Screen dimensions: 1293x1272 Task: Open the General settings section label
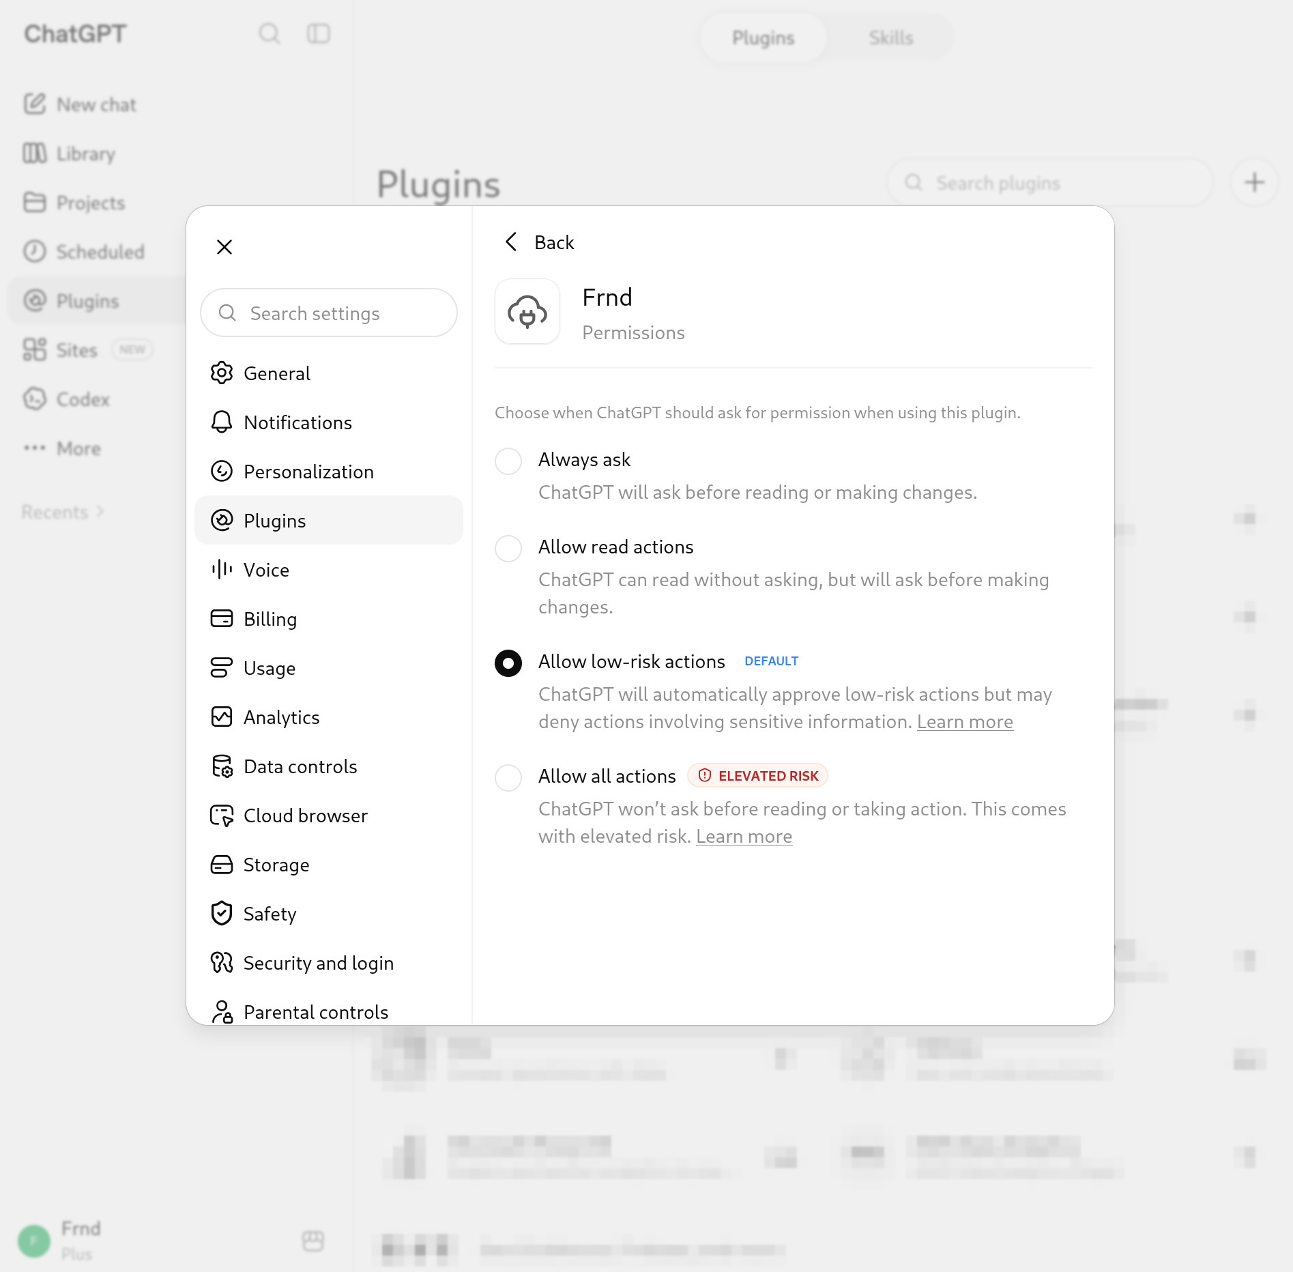277,374
